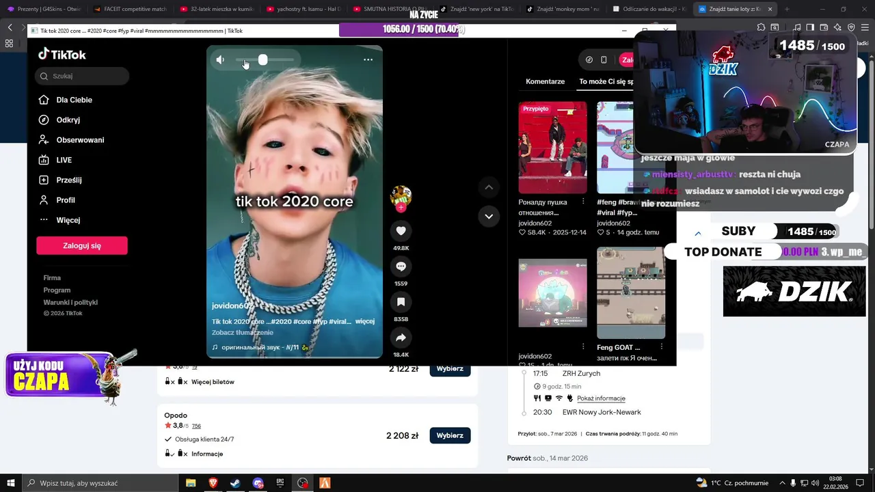Open browser extensions puzzle icon

[x=761, y=27]
